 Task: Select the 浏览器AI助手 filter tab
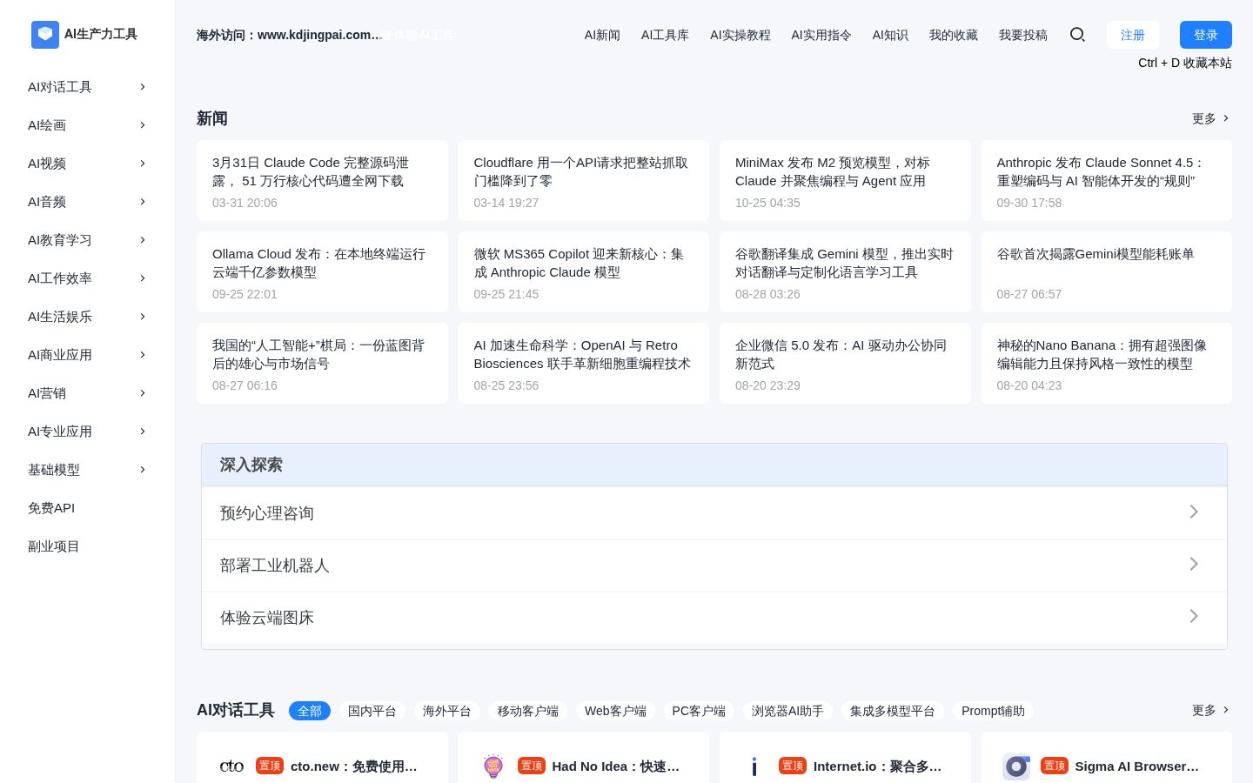tap(787, 711)
